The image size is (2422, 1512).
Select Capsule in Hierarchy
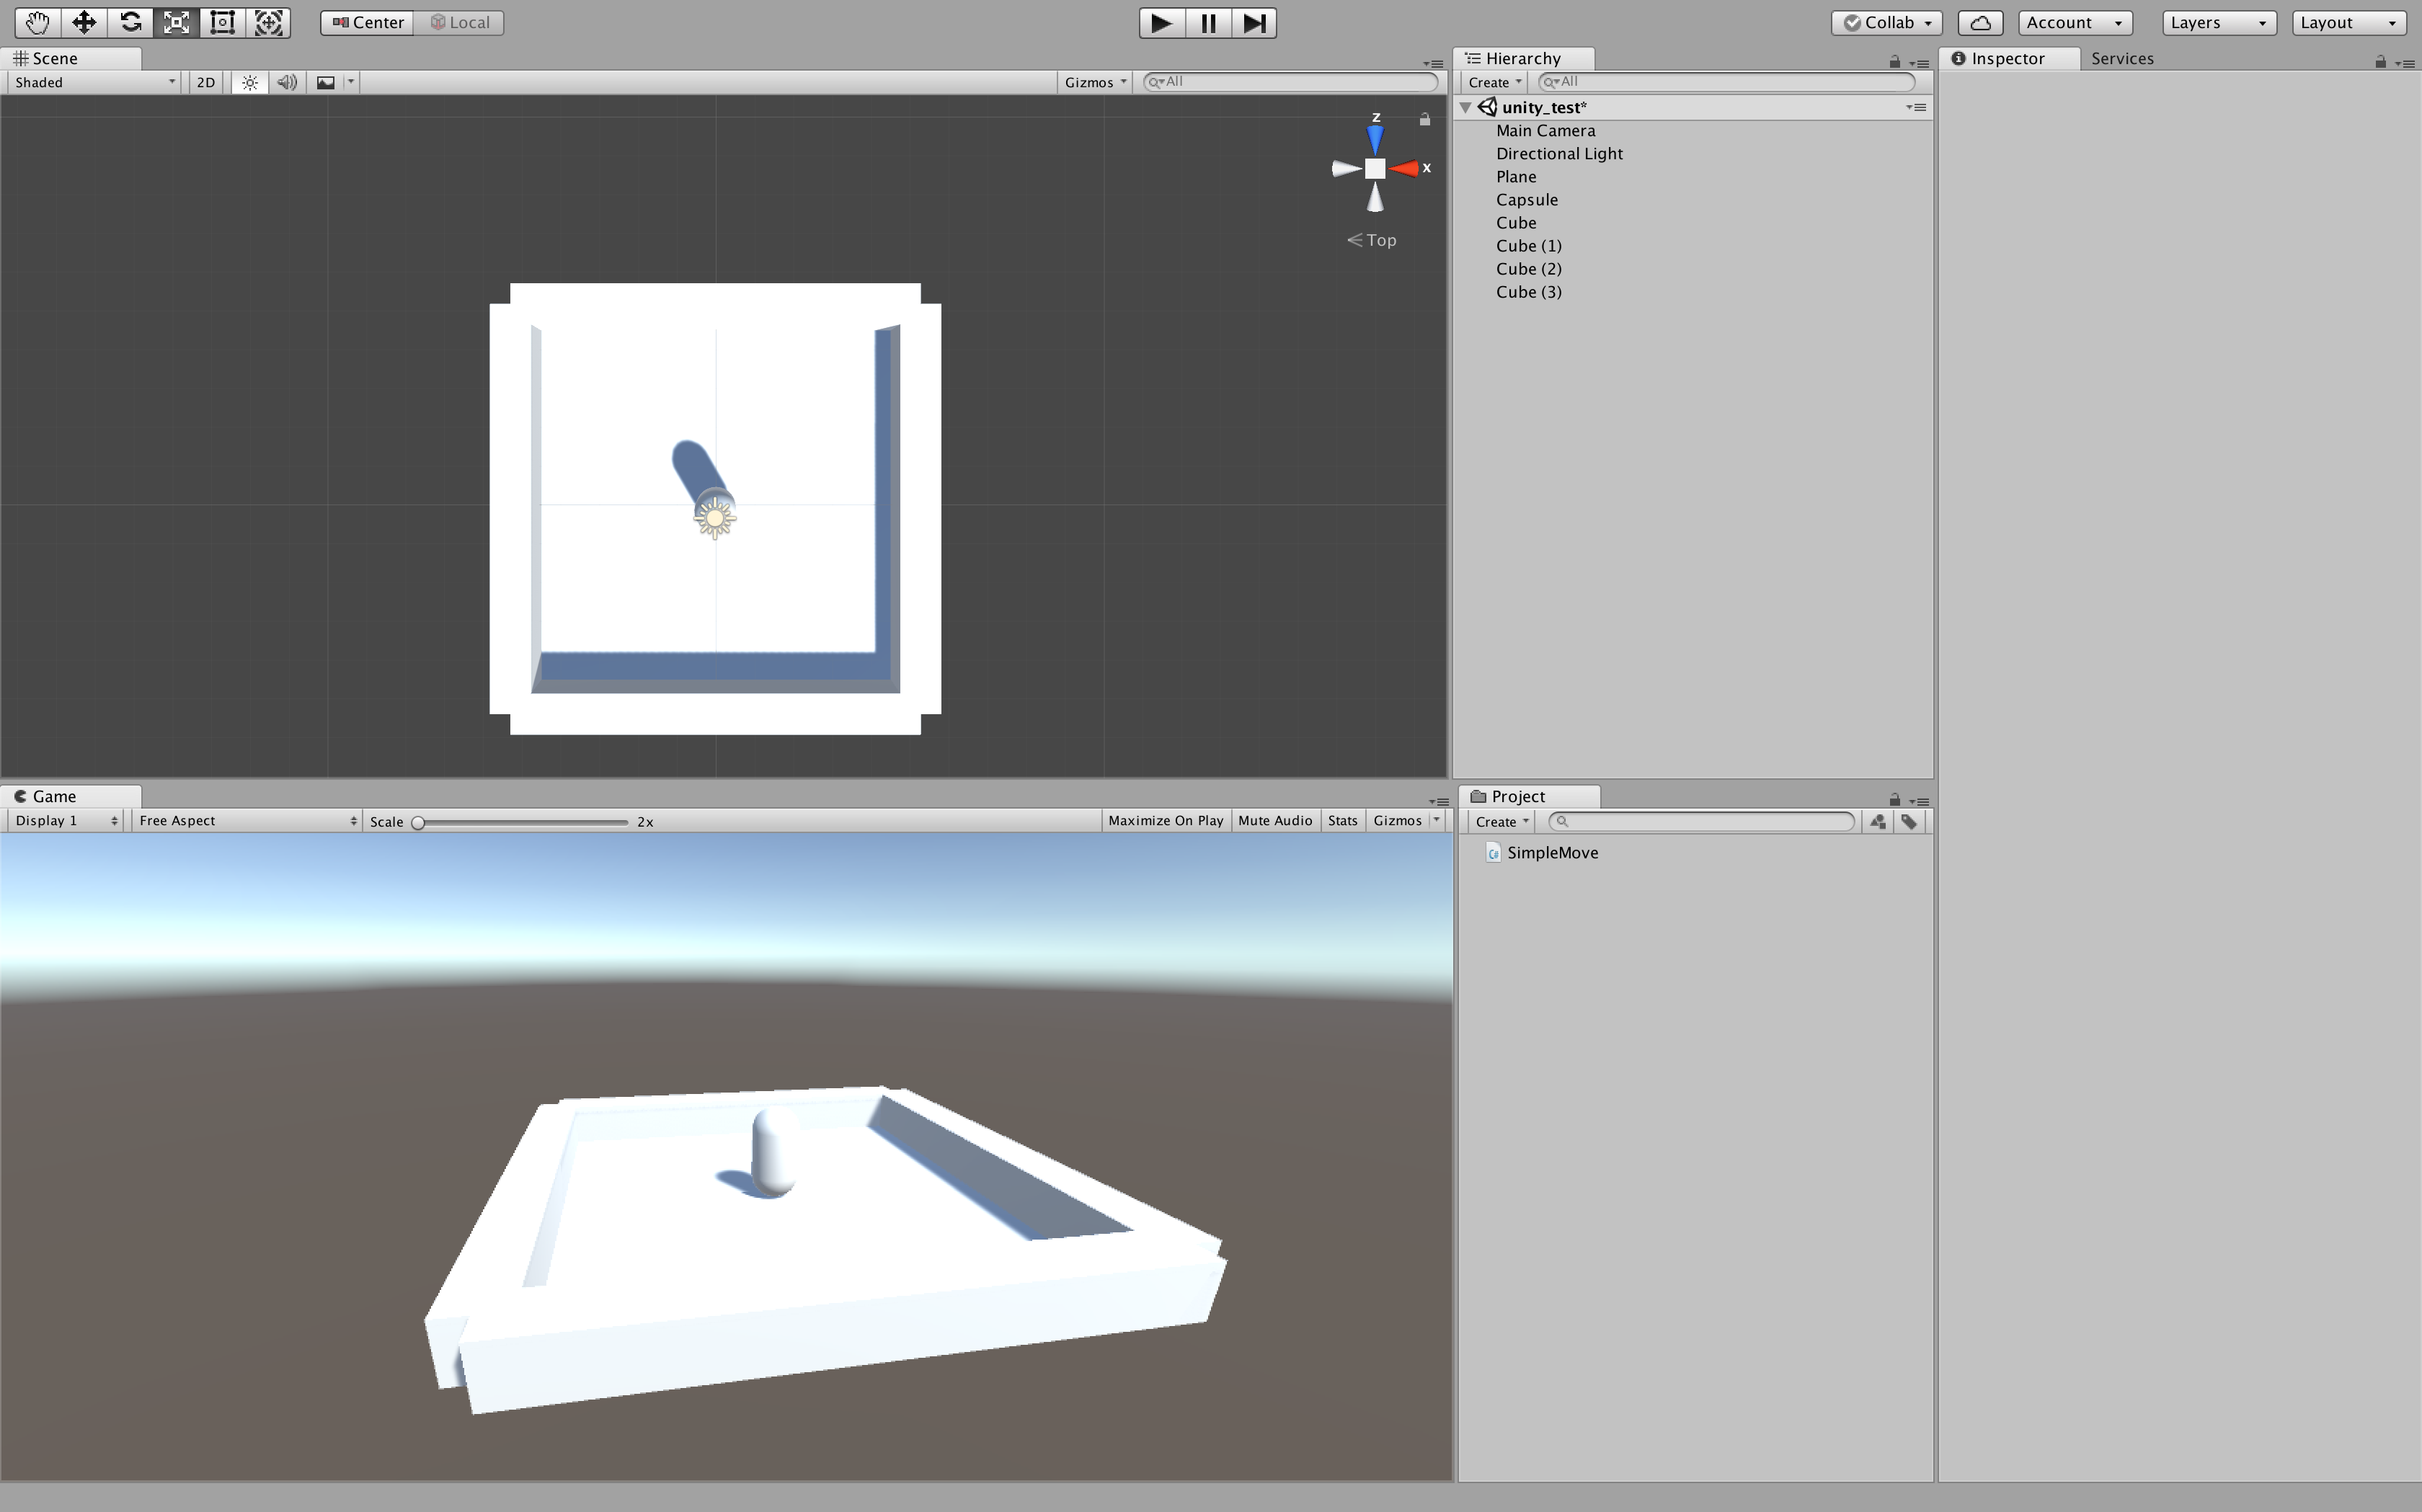[x=1527, y=200]
